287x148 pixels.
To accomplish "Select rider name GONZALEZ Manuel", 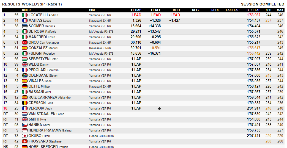I will pos(43,48).
